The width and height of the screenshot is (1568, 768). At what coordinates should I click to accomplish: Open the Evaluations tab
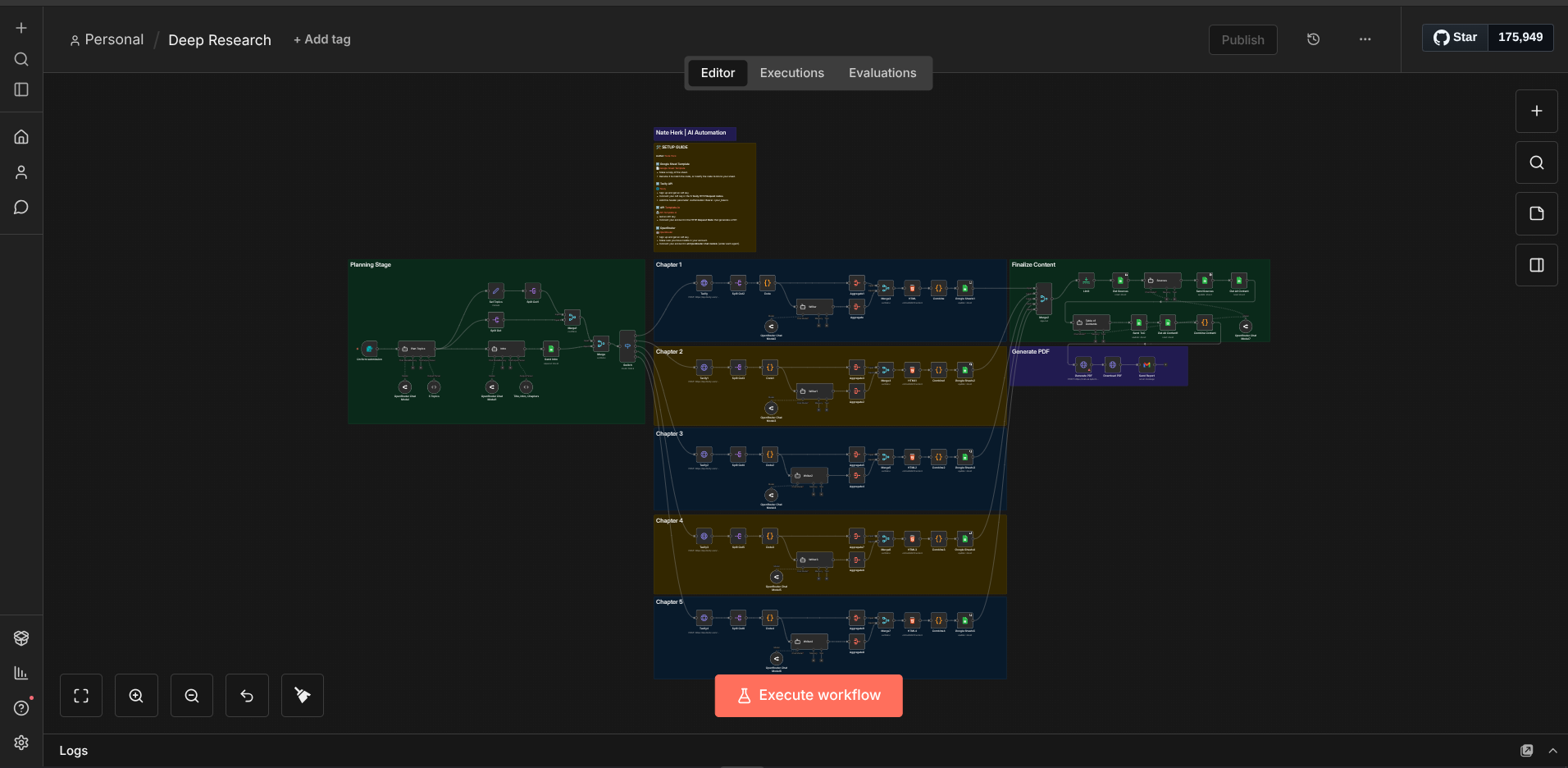tap(882, 72)
